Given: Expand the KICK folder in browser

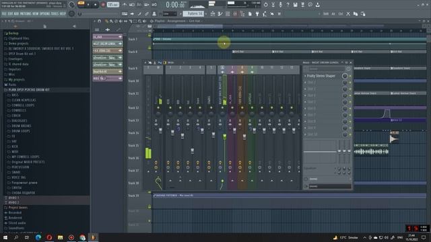Looking at the screenshot, I should point(15,147).
